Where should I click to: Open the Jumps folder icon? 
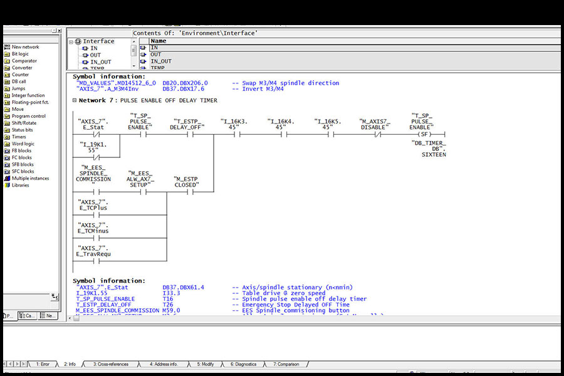coord(7,88)
